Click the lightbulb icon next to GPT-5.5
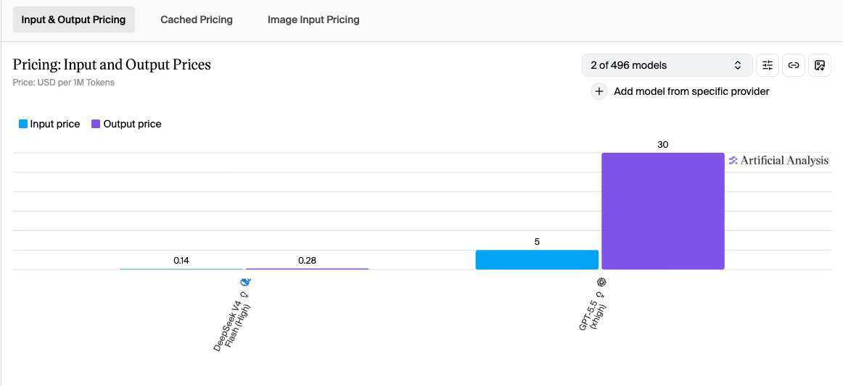The width and height of the screenshot is (843, 386). tap(600, 294)
